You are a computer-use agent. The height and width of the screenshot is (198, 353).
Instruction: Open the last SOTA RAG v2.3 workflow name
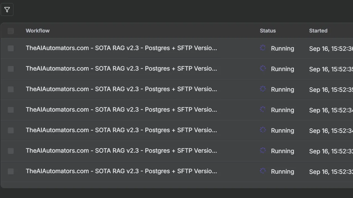point(121,171)
